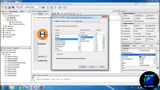Open the Ventana menu

(64, 4)
